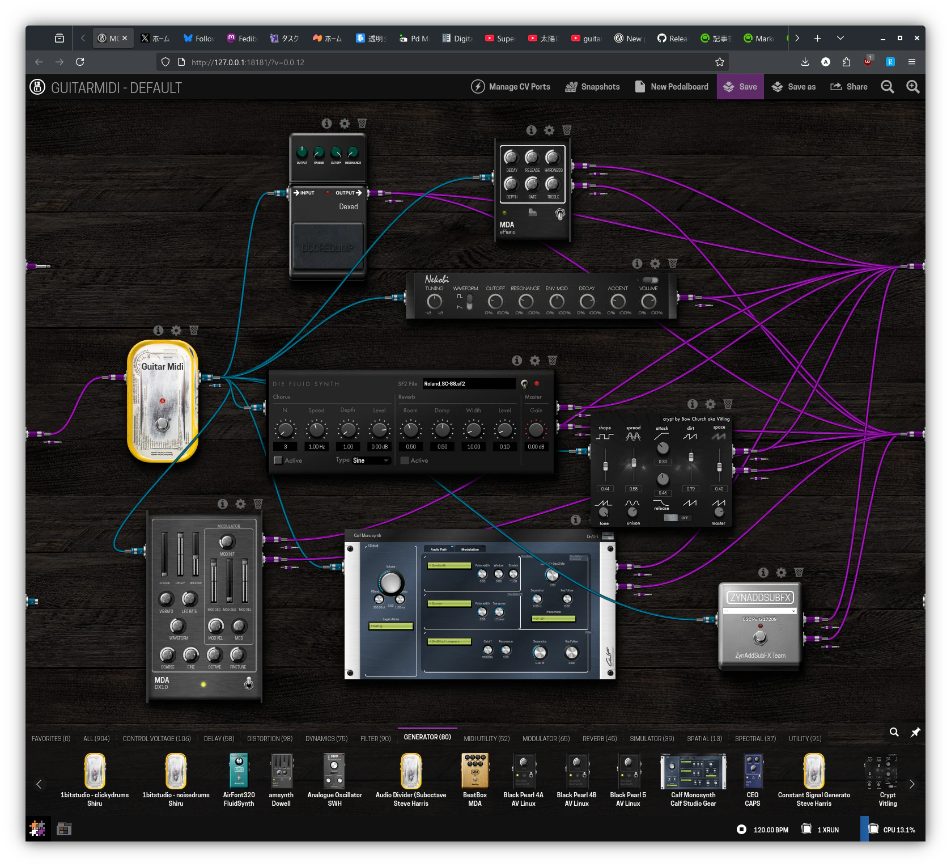Open settings gear of the Nekobi plugin
951x867 pixels.
[x=655, y=264]
